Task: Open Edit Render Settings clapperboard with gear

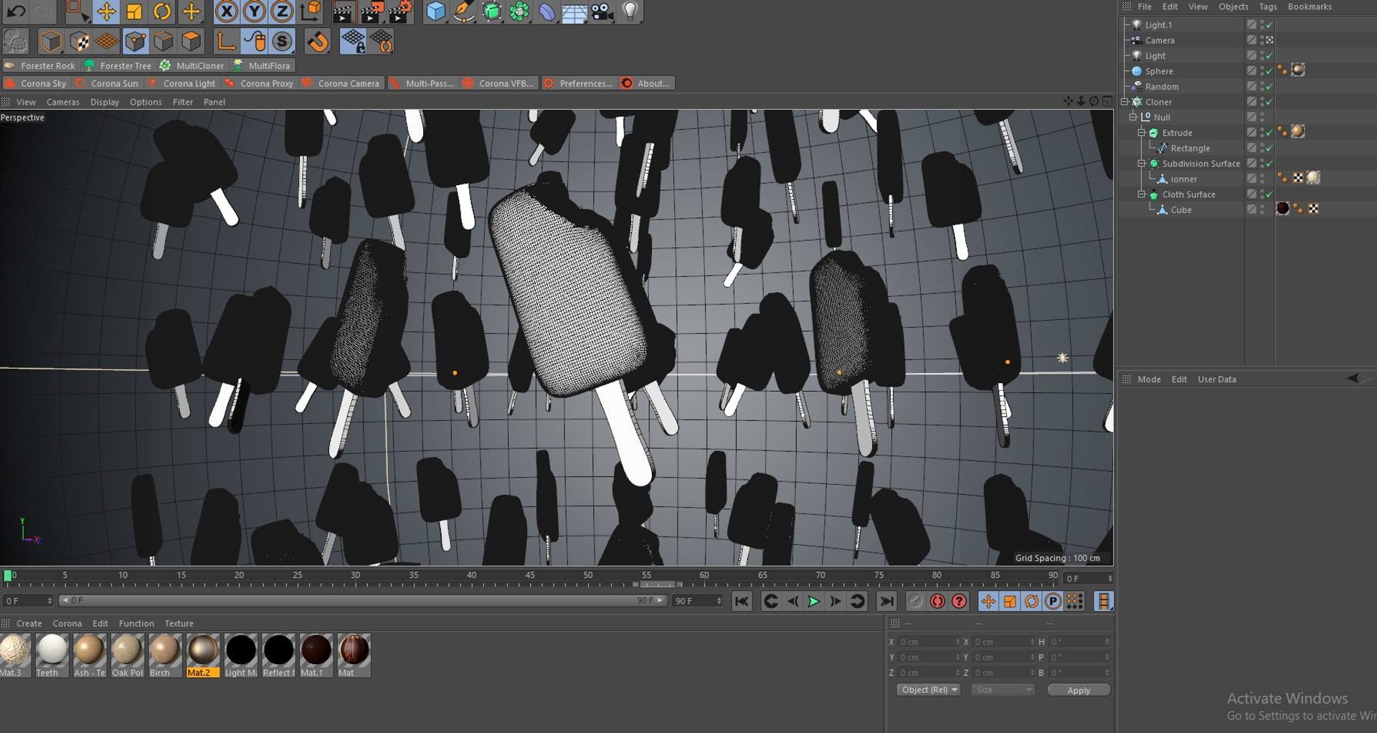Action: pos(400,11)
